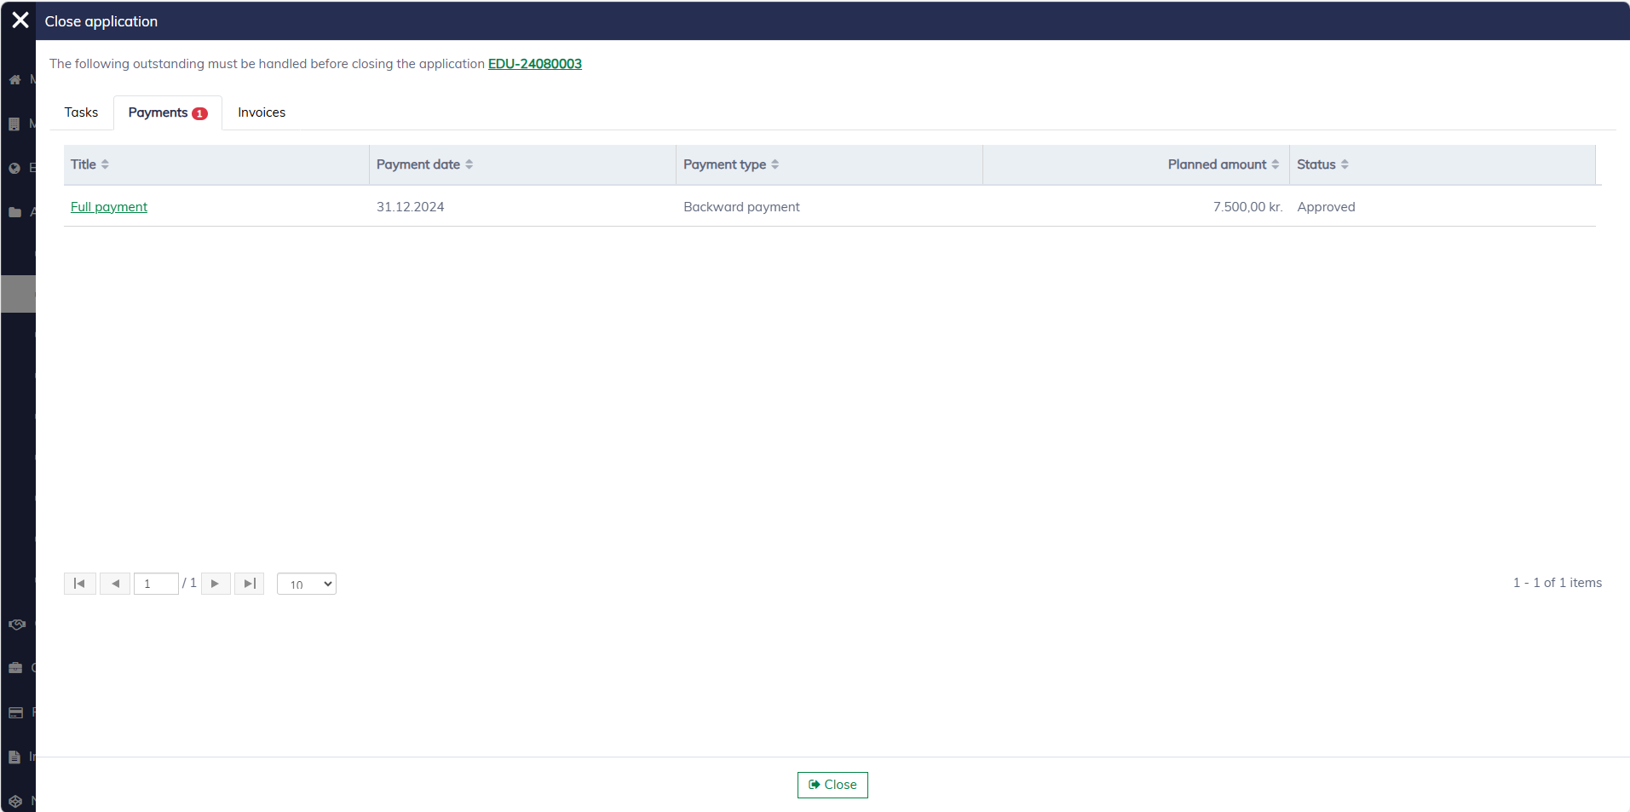Click the briefcase icon in the sidebar
This screenshot has width=1630, height=812.
[x=15, y=668]
